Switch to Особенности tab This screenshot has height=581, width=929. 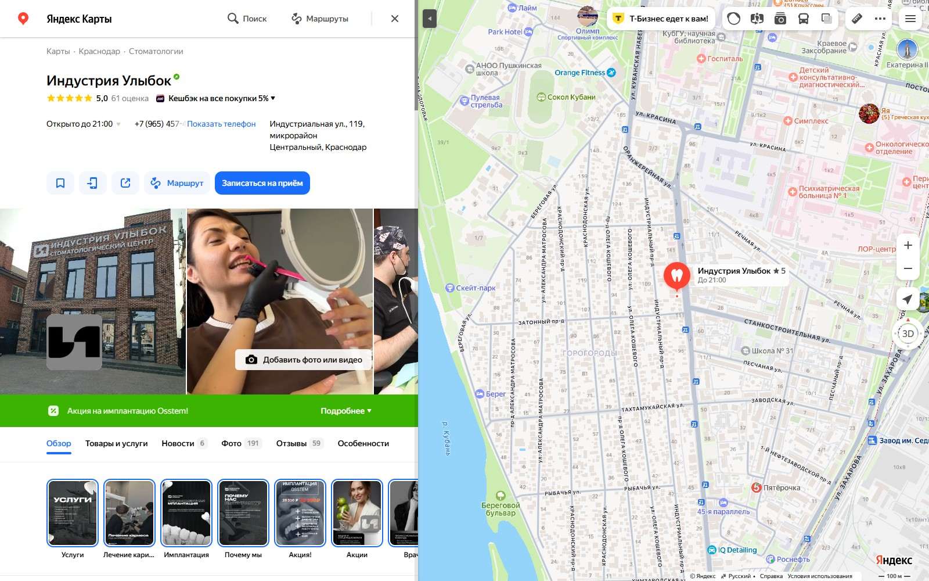tap(363, 443)
